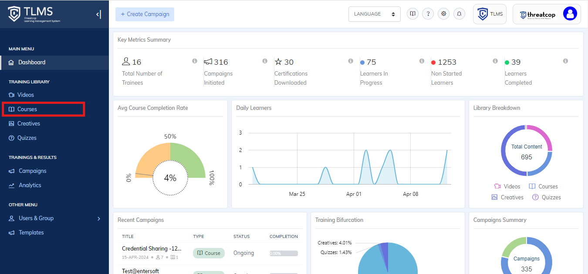
Task: Click info icon for Learners In Progress
Action: (x=422, y=61)
